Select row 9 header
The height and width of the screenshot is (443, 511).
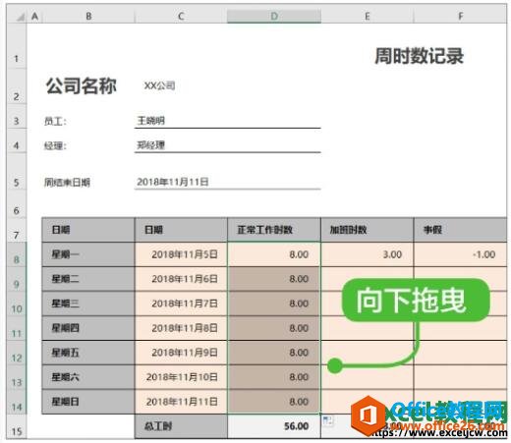pos(17,279)
